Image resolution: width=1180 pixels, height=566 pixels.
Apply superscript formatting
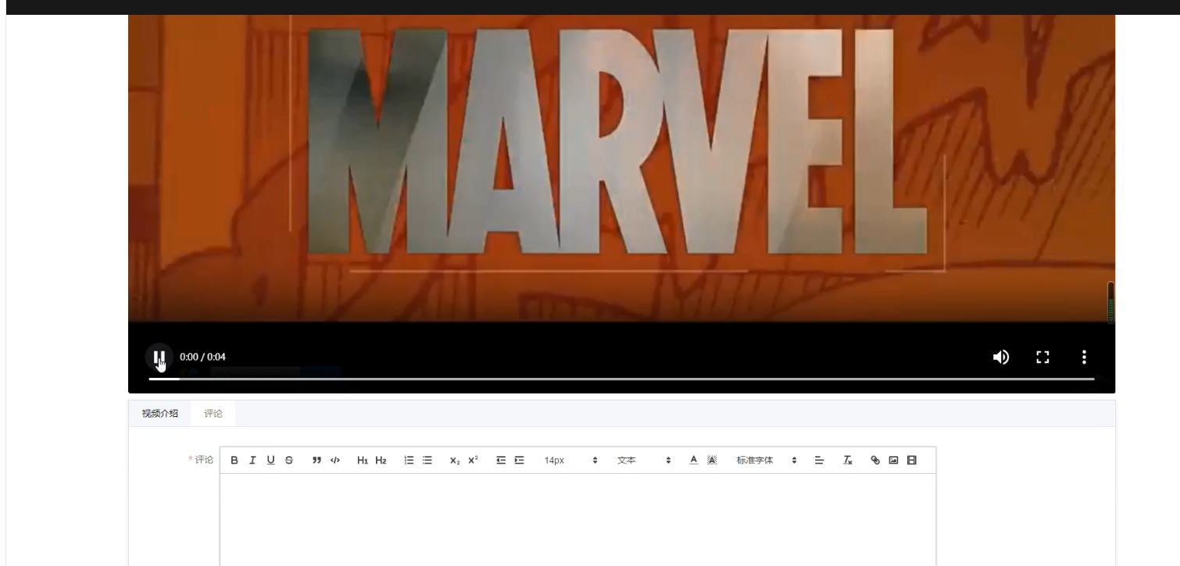(x=473, y=461)
